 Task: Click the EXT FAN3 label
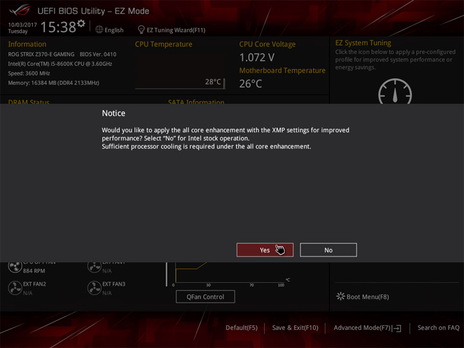coord(114,284)
